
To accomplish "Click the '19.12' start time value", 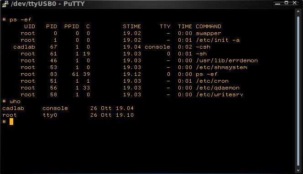I will coord(132,74).
